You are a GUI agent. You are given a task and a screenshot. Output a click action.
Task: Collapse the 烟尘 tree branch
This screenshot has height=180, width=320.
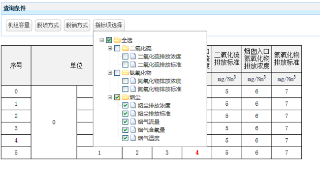(110, 97)
